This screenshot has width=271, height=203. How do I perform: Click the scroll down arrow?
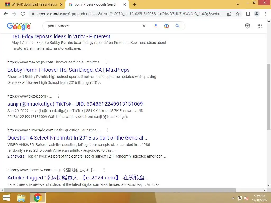tap(269, 186)
